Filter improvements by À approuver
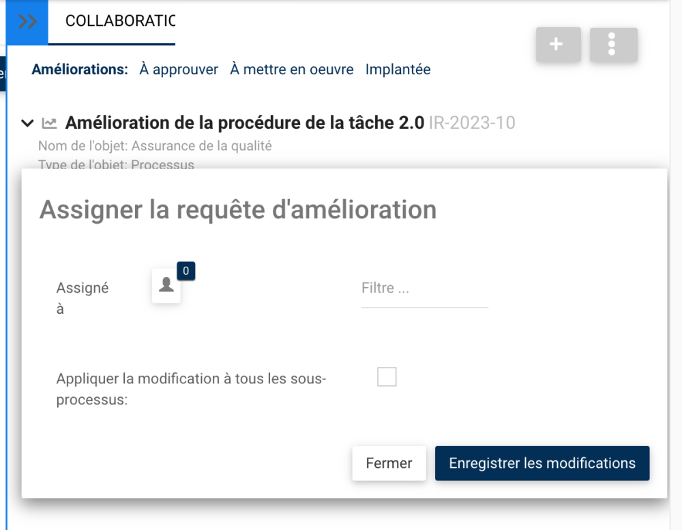 (x=179, y=70)
